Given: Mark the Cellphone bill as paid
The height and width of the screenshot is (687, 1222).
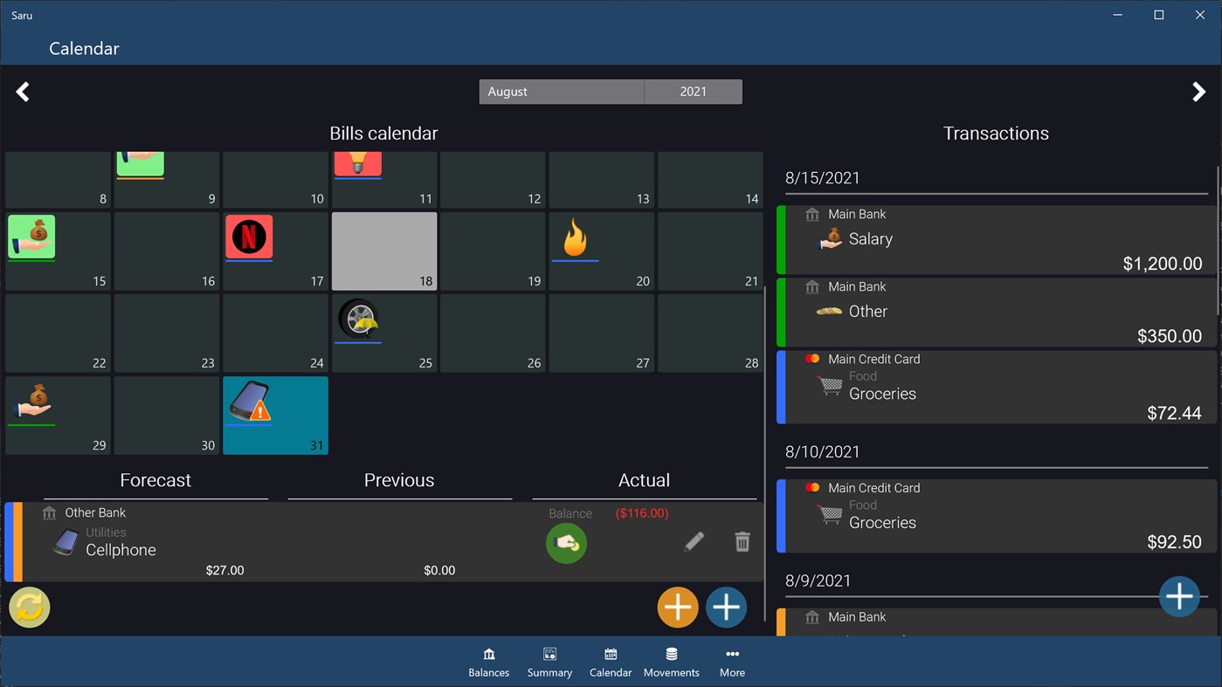Looking at the screenshot, I should pos(566,543).
